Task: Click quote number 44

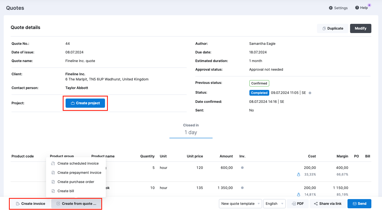Action: point(68,44)
